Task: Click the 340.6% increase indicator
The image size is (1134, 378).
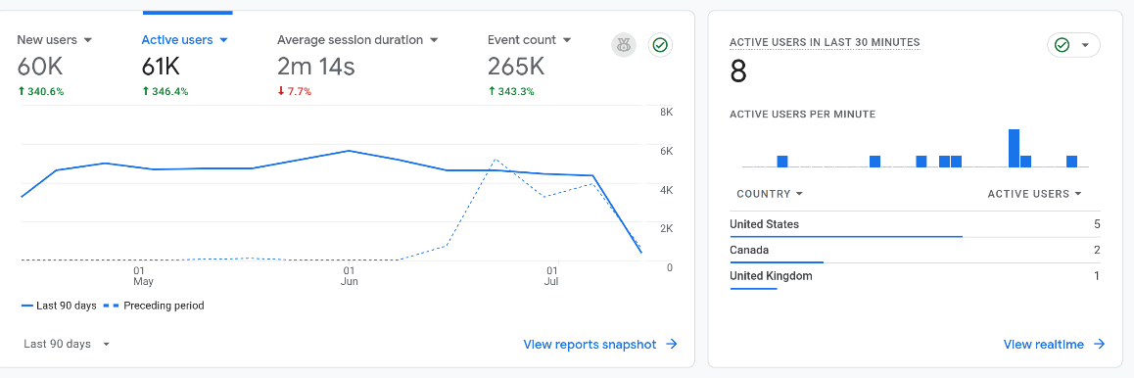Action: (40, 92)
